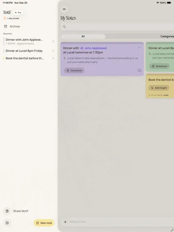Expand chevron for Dinner at Lucali 8pm Friday
The width and height of the screenshot is (174, 232).
[x=53, y=51]
